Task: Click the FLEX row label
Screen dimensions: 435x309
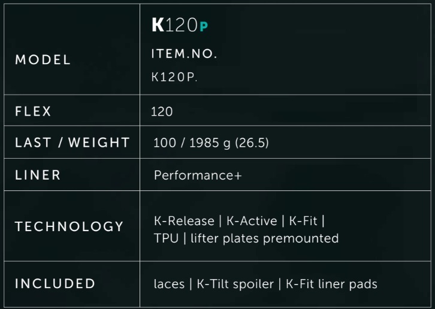Action: tap(34, 111)
